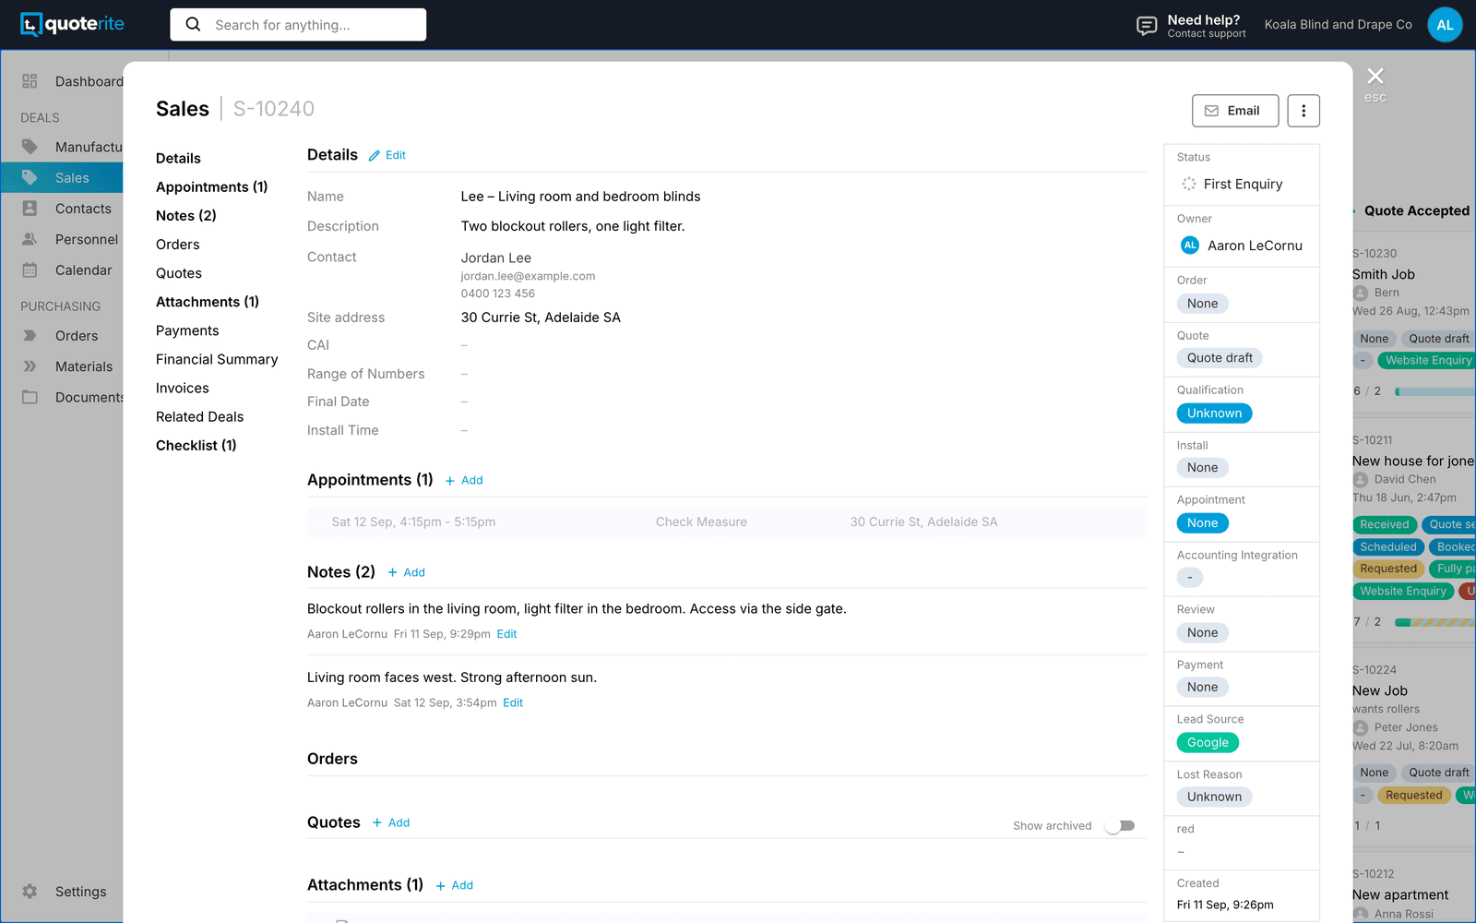Image resolution: width=1476 pixels, height=923 pixels.
Task: Open the First Enquiry status dropdown
Action: click(x=1242, y=184)
